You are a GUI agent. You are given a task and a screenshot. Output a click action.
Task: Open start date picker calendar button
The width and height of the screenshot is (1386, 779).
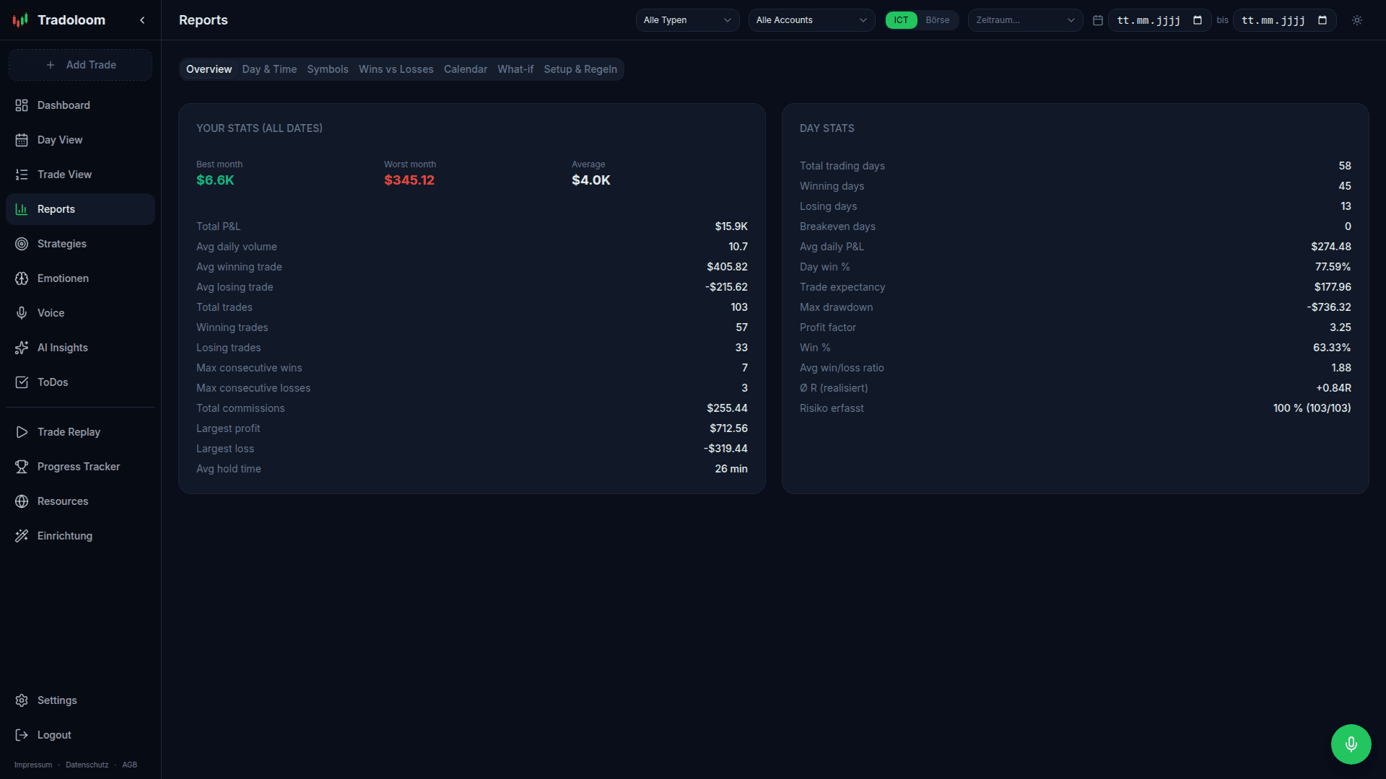1198,20
